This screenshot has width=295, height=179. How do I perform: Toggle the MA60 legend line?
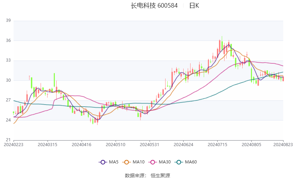pos(186,162)
